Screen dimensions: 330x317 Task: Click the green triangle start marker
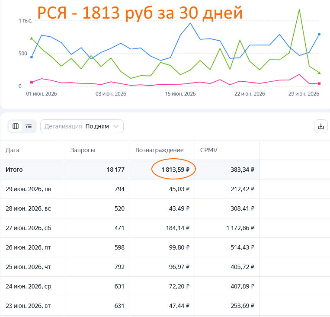coord(32,38)
